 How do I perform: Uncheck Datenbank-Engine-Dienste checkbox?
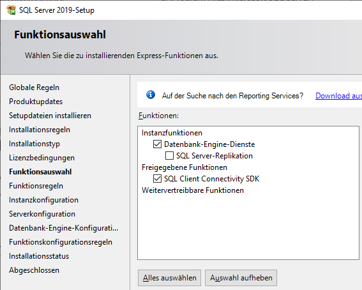tap(157, 144)
